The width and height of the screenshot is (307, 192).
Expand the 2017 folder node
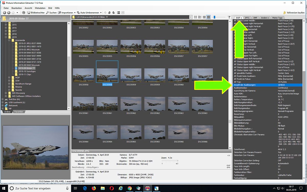pyautogui.click(x=6, y=31)
